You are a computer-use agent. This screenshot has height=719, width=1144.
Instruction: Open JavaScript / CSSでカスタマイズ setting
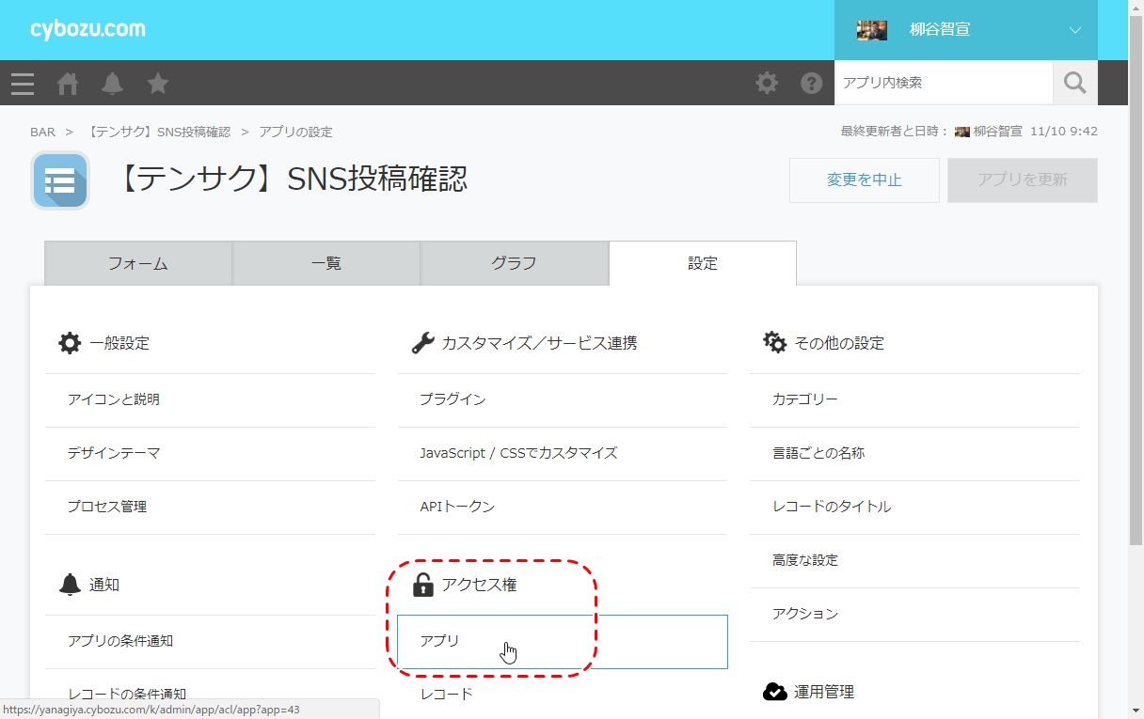(563, 453)
